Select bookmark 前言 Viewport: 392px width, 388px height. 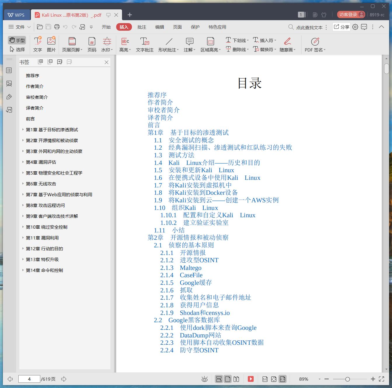(30, 119)
